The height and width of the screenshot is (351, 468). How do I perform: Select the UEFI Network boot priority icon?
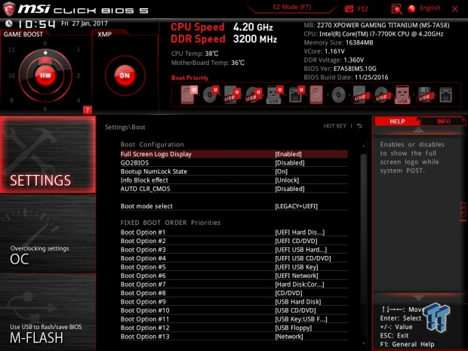297,95
